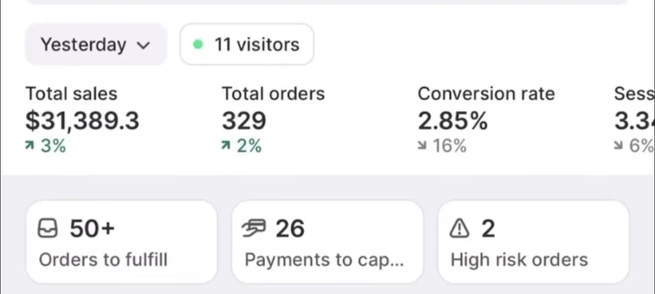Click the down arrow beside 16% change
The image size is (655, 294).
[422, 146]
